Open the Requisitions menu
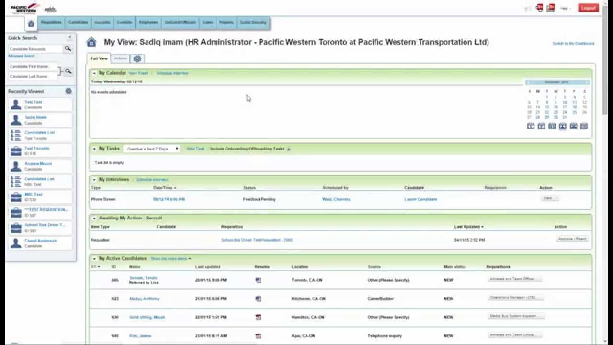 51,23
